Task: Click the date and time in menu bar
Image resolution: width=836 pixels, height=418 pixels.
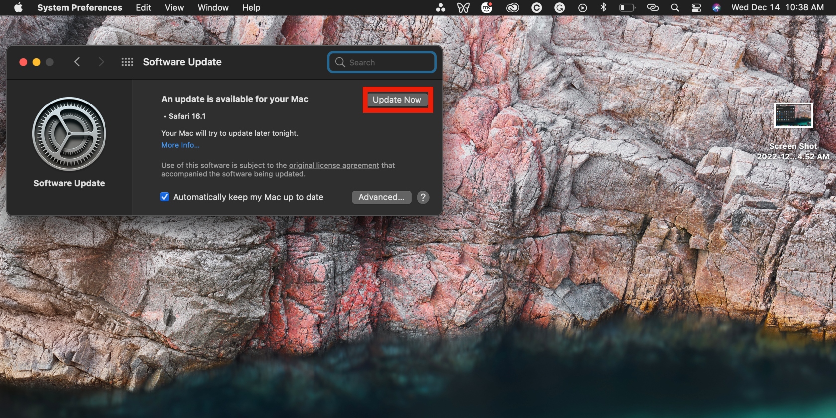Action: 777,8
